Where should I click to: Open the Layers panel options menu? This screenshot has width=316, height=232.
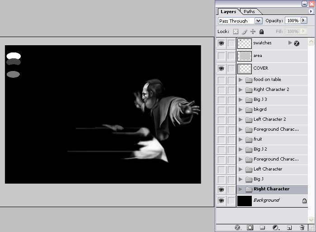click(x=311, y=11)
